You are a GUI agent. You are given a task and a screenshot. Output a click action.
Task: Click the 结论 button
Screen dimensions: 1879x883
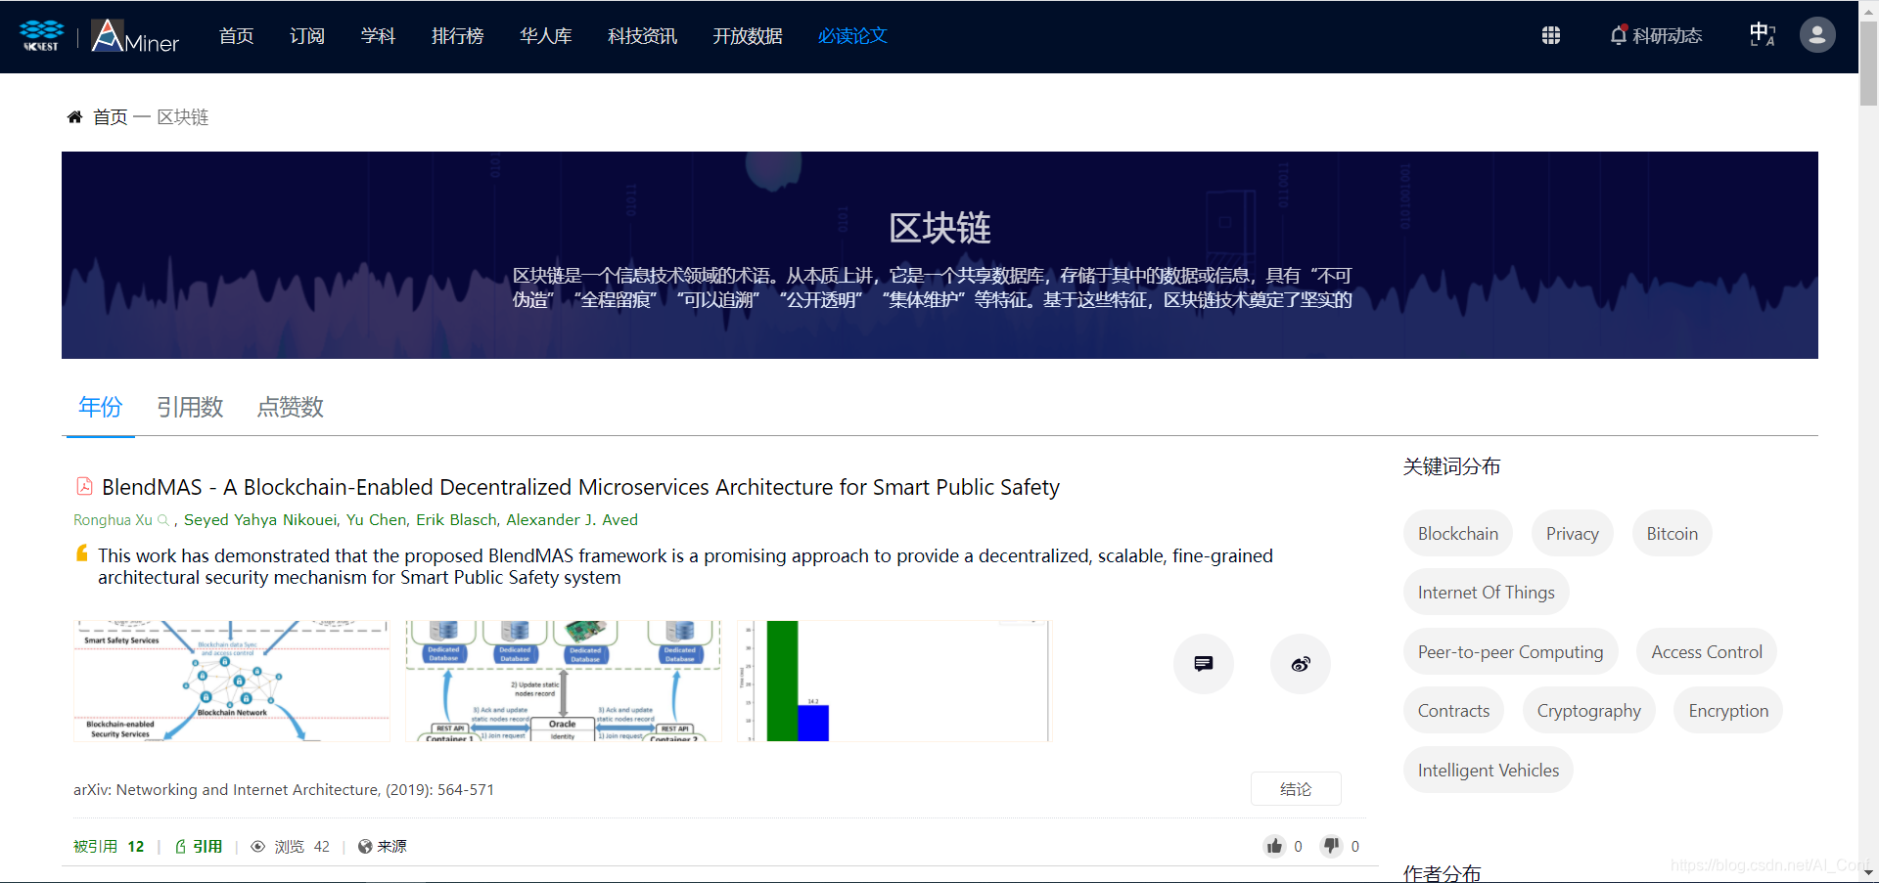coord(1296,789)
